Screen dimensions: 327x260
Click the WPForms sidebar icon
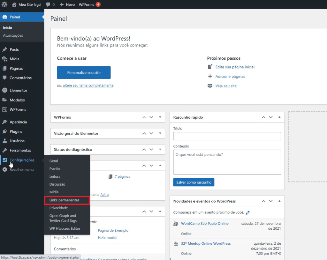click(5, 109)
